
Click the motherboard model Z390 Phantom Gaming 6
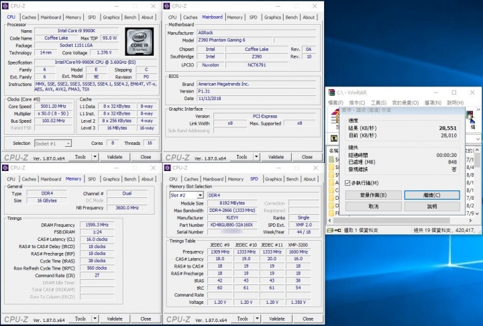[x=235, y=40]
